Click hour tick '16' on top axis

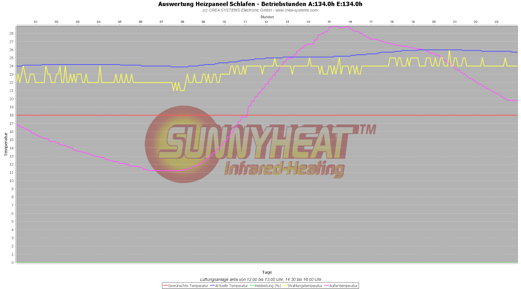350,22
